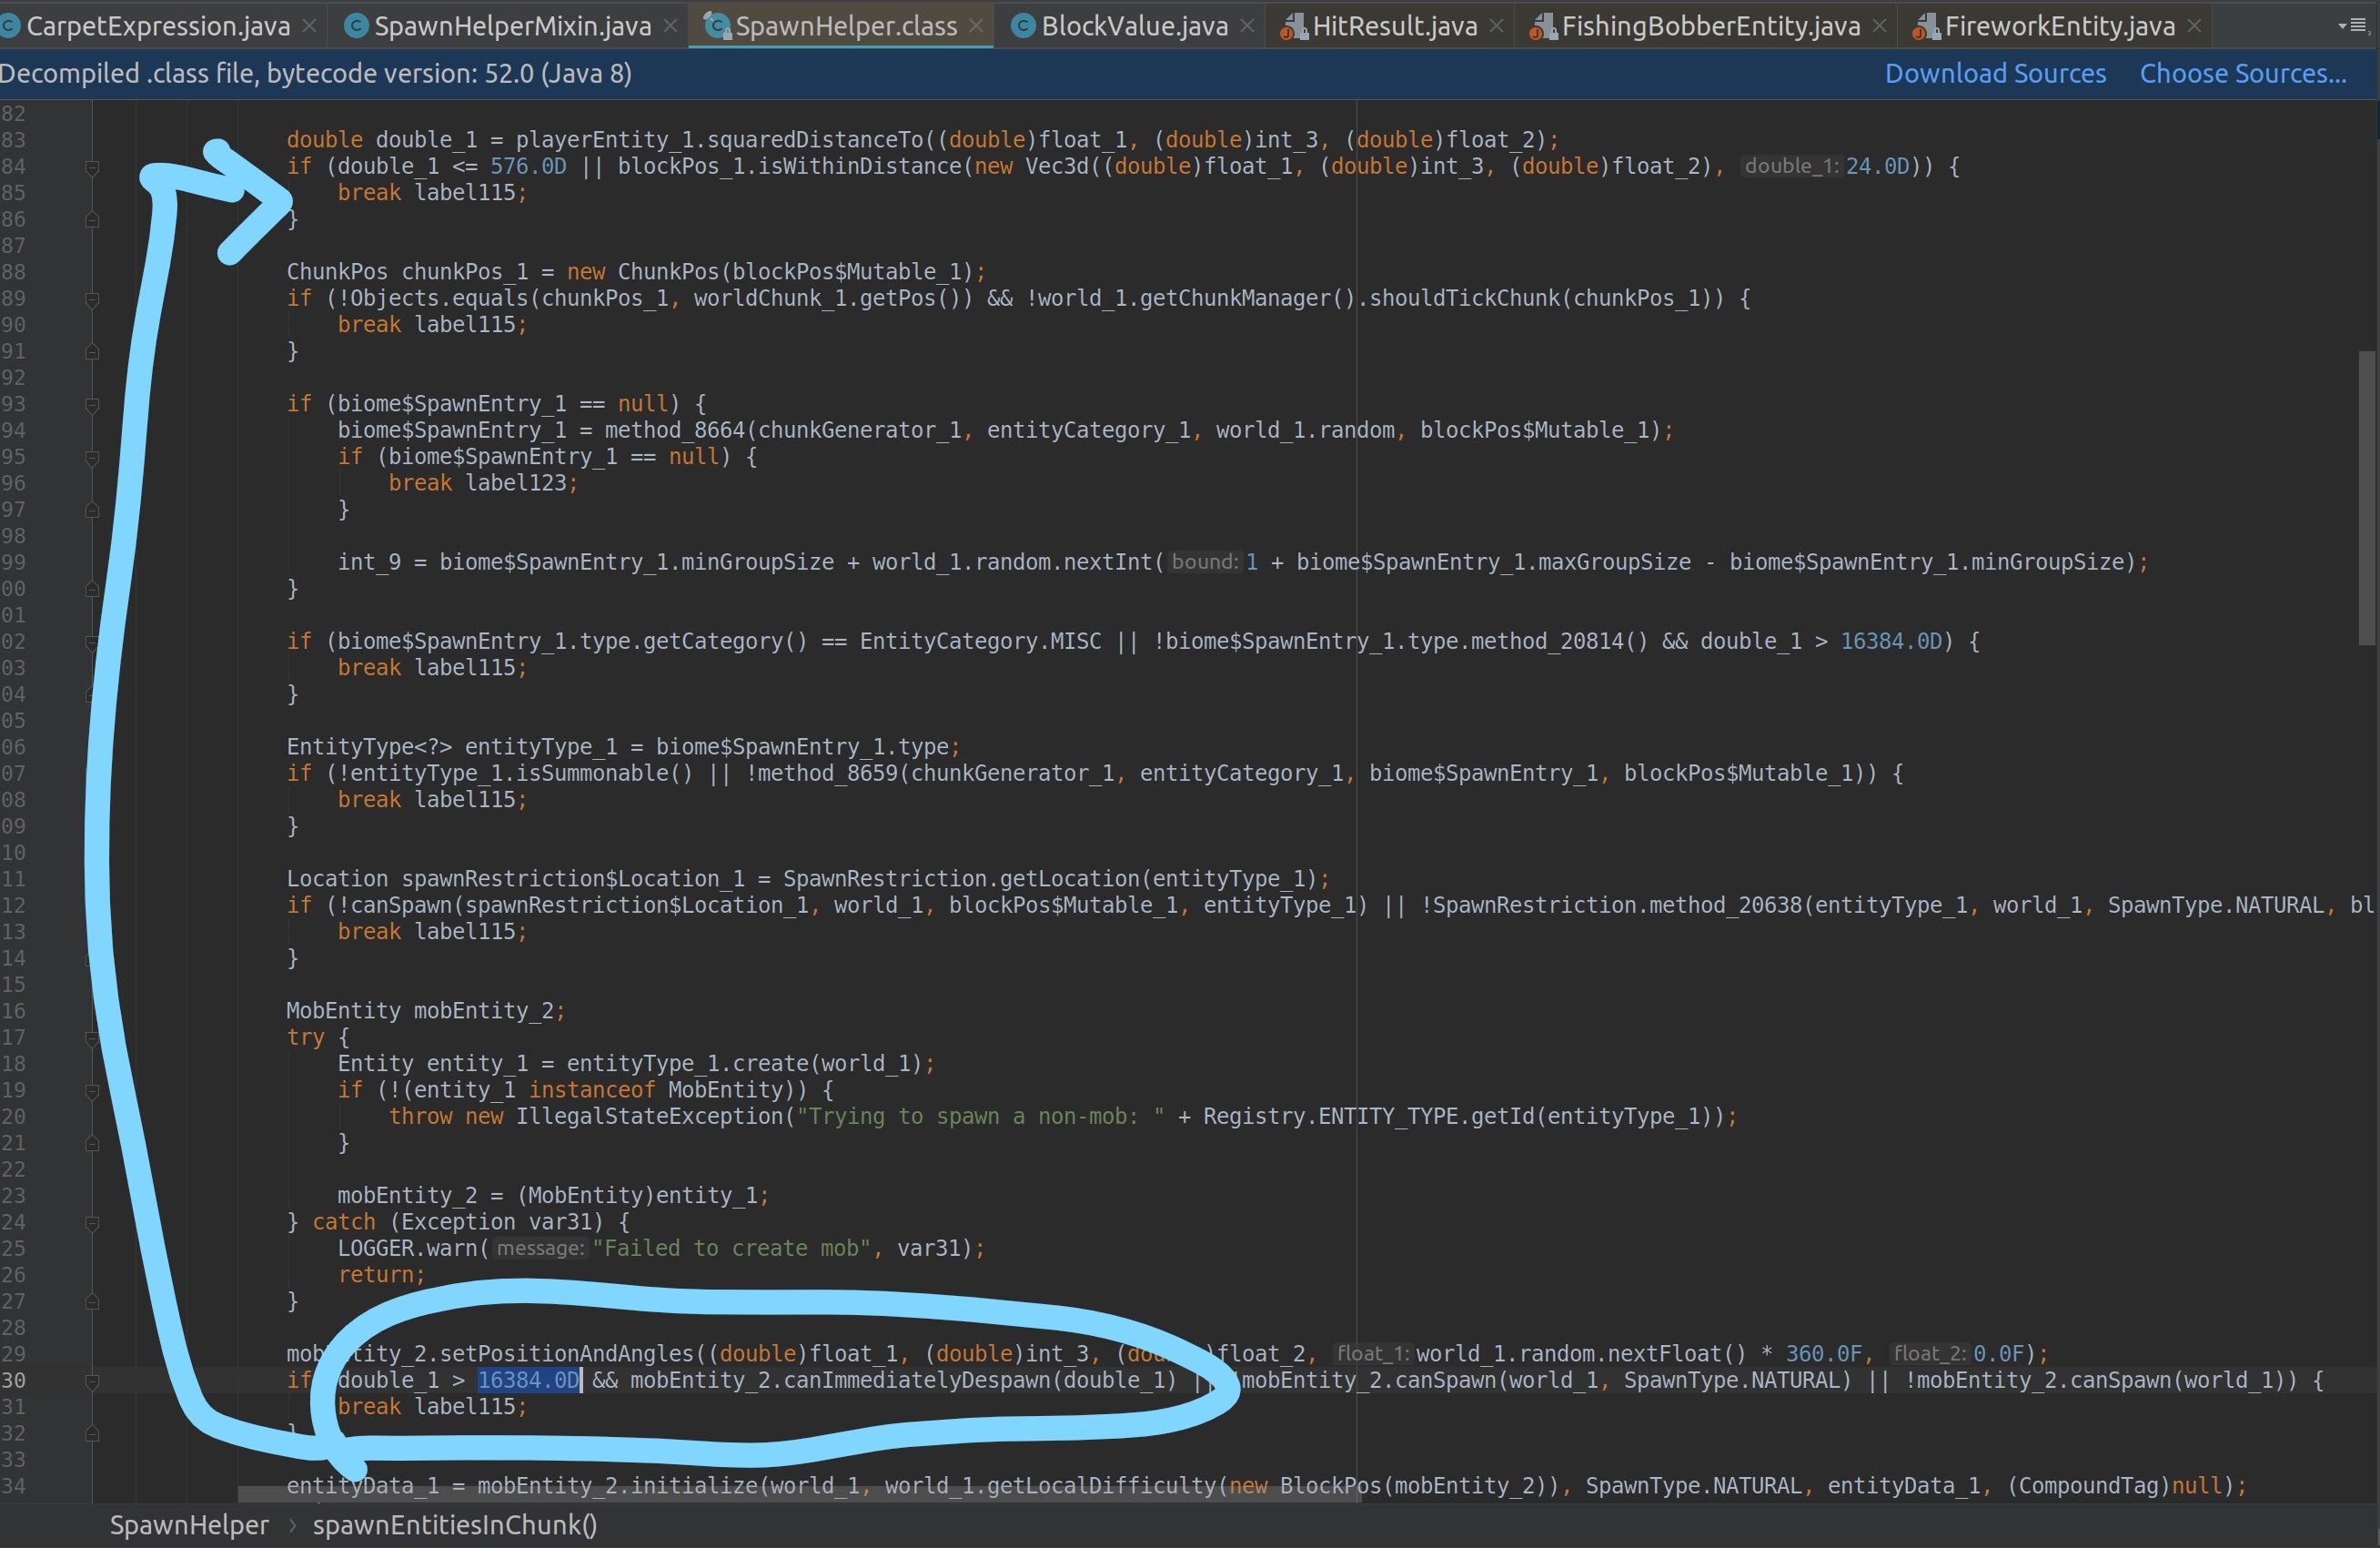
Task: Switch to the FireworkEntity.java tab
Action: [x=2058, y=26]
